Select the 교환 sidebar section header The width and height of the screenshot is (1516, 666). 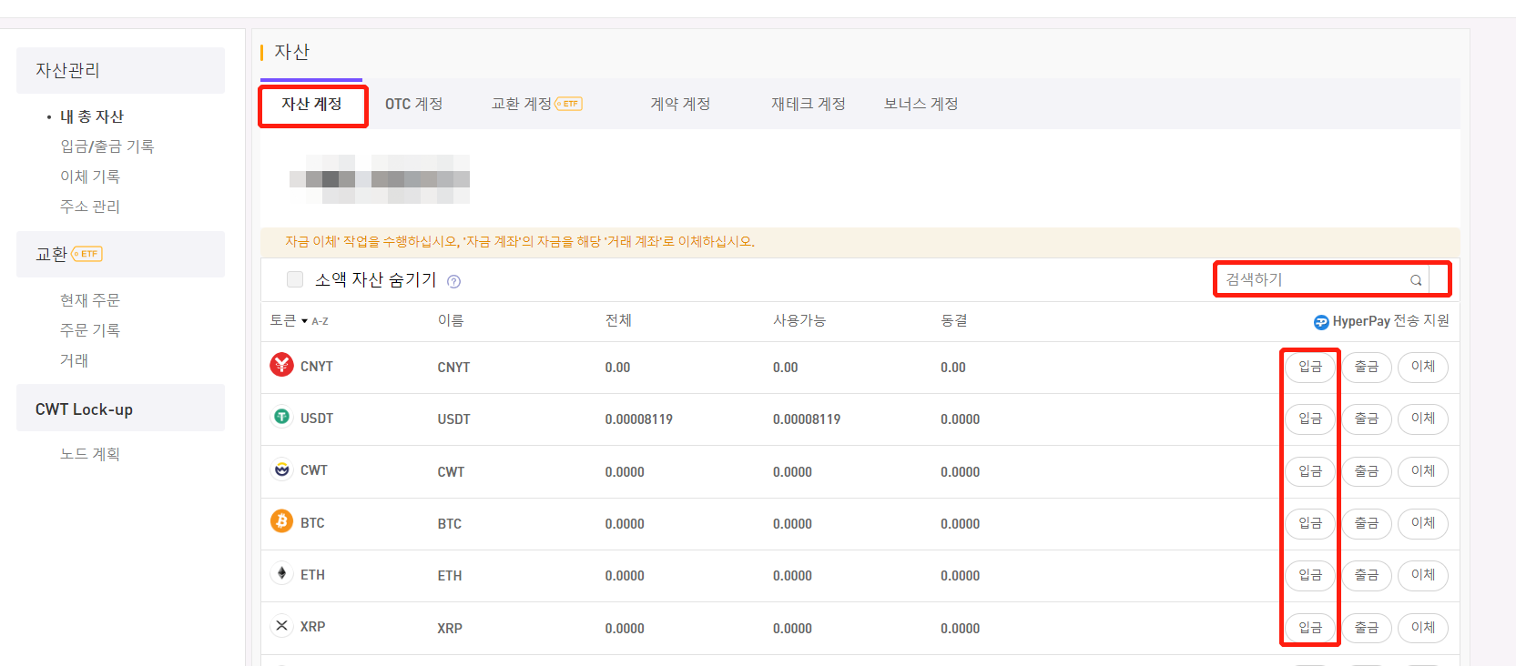pos(120,254)
